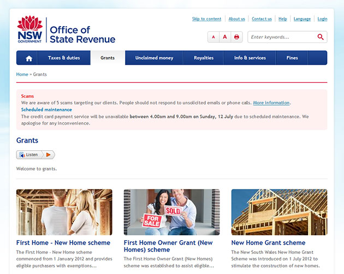Open the Language link in header

302,19
